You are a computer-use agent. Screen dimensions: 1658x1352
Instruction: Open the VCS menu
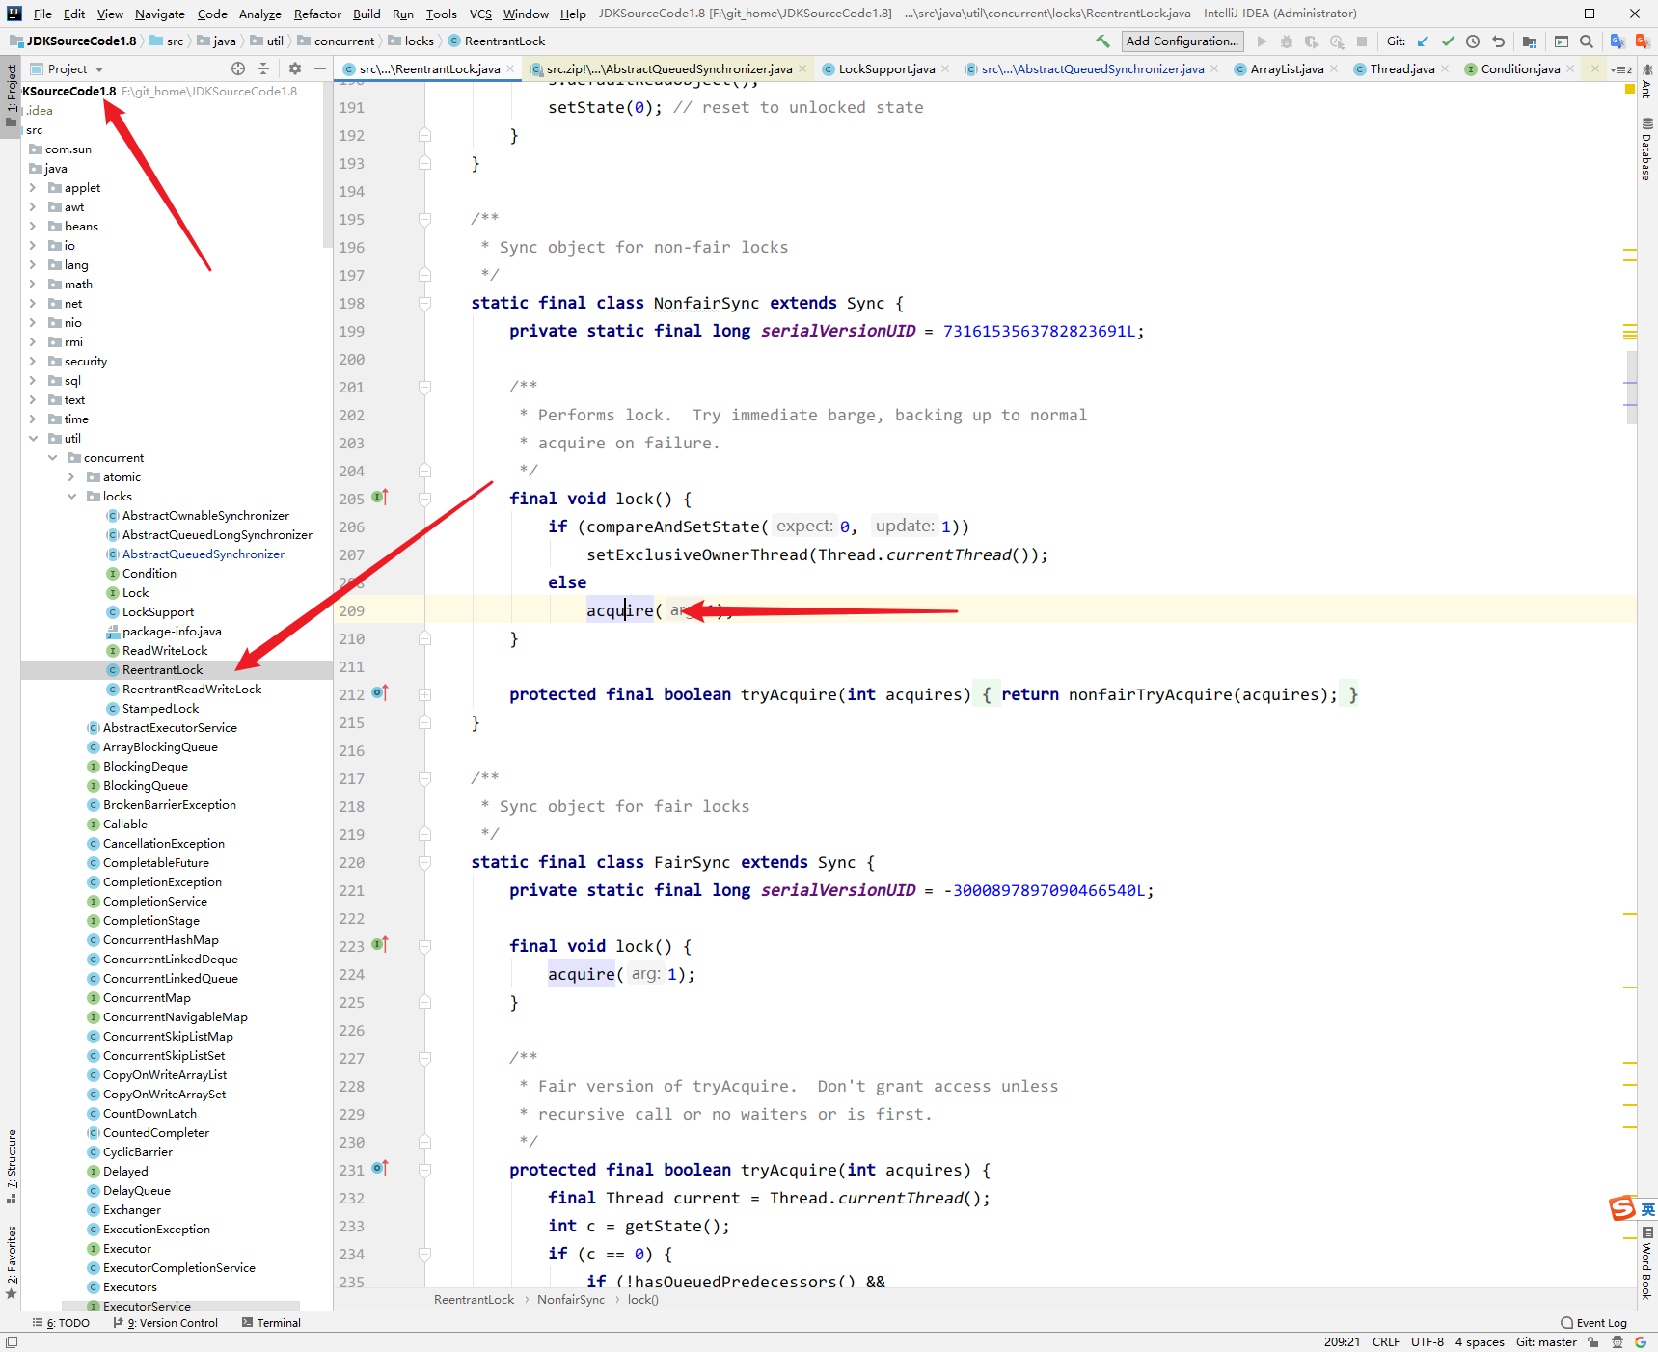pyautogui.click(x=480, y=14)
